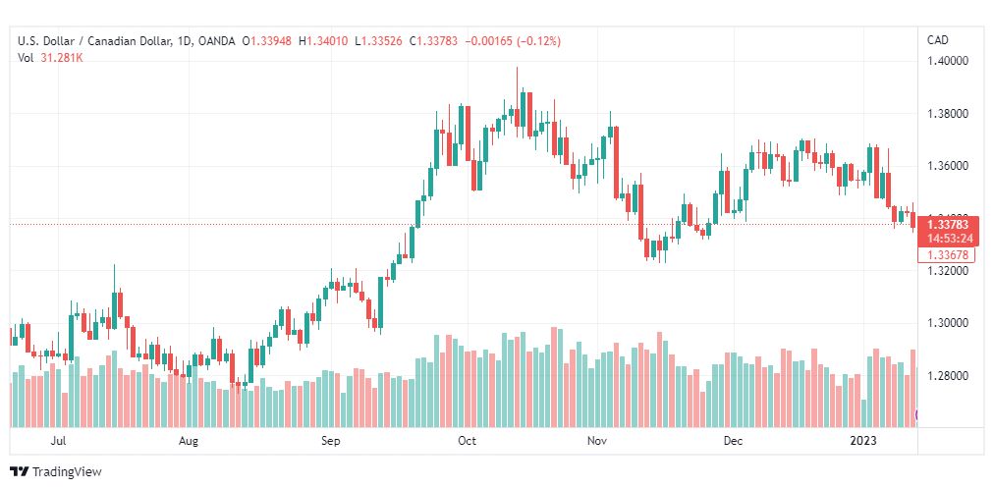Click the Dec label on the time axis
This screenshot has height=489, width=994.
coord(734,442)
